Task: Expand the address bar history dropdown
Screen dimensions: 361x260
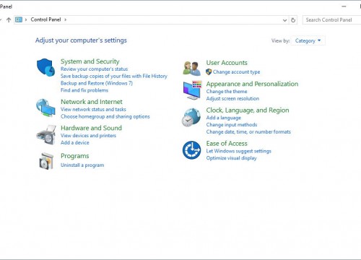Action: pos(284,20)
